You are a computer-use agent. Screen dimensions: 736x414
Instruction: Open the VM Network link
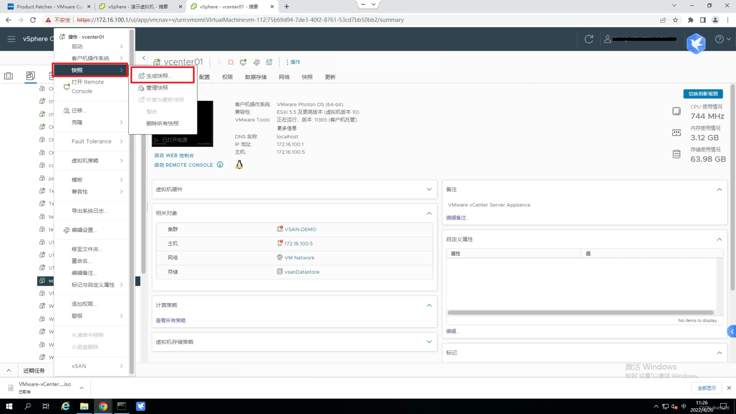click(299, 258)
